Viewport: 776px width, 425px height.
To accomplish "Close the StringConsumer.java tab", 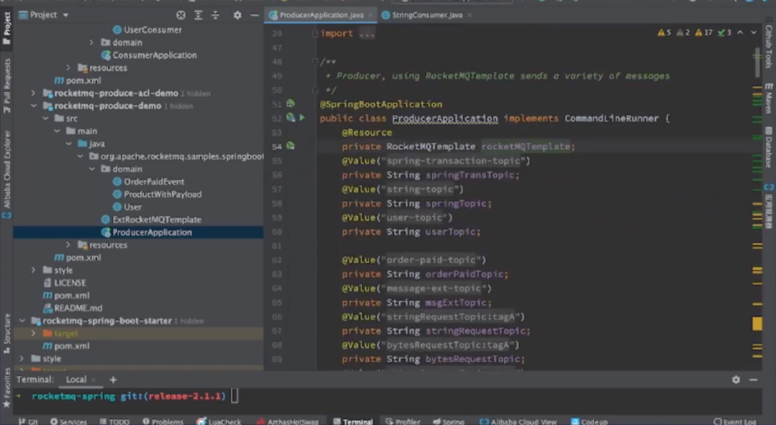I will [x=469, y=15].
